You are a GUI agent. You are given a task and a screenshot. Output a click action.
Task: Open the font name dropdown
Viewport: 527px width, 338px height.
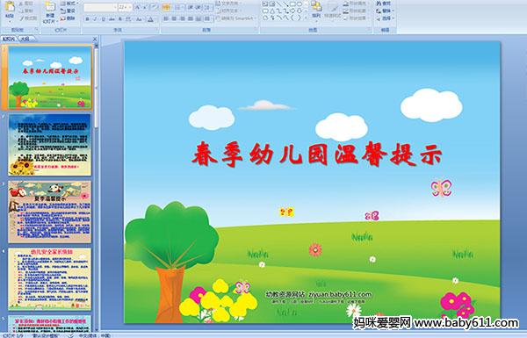point(100,7)
